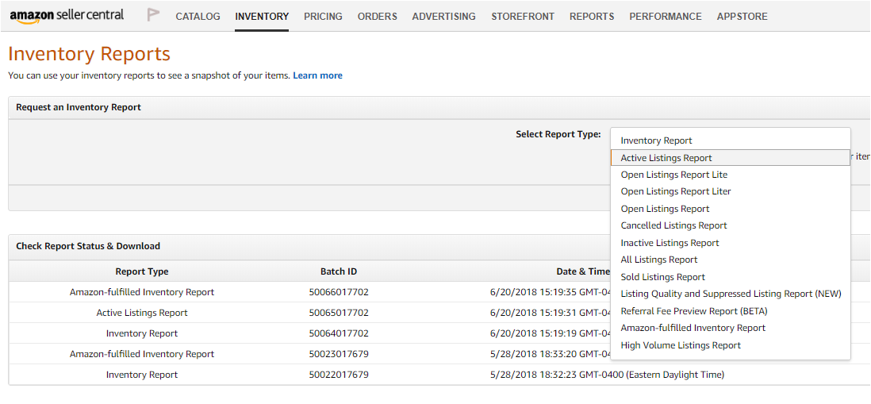The width and height of the screenshot is (871, 404).
Task: Select Cancelled Listings Report option
Action: click(x=731, y=225)
